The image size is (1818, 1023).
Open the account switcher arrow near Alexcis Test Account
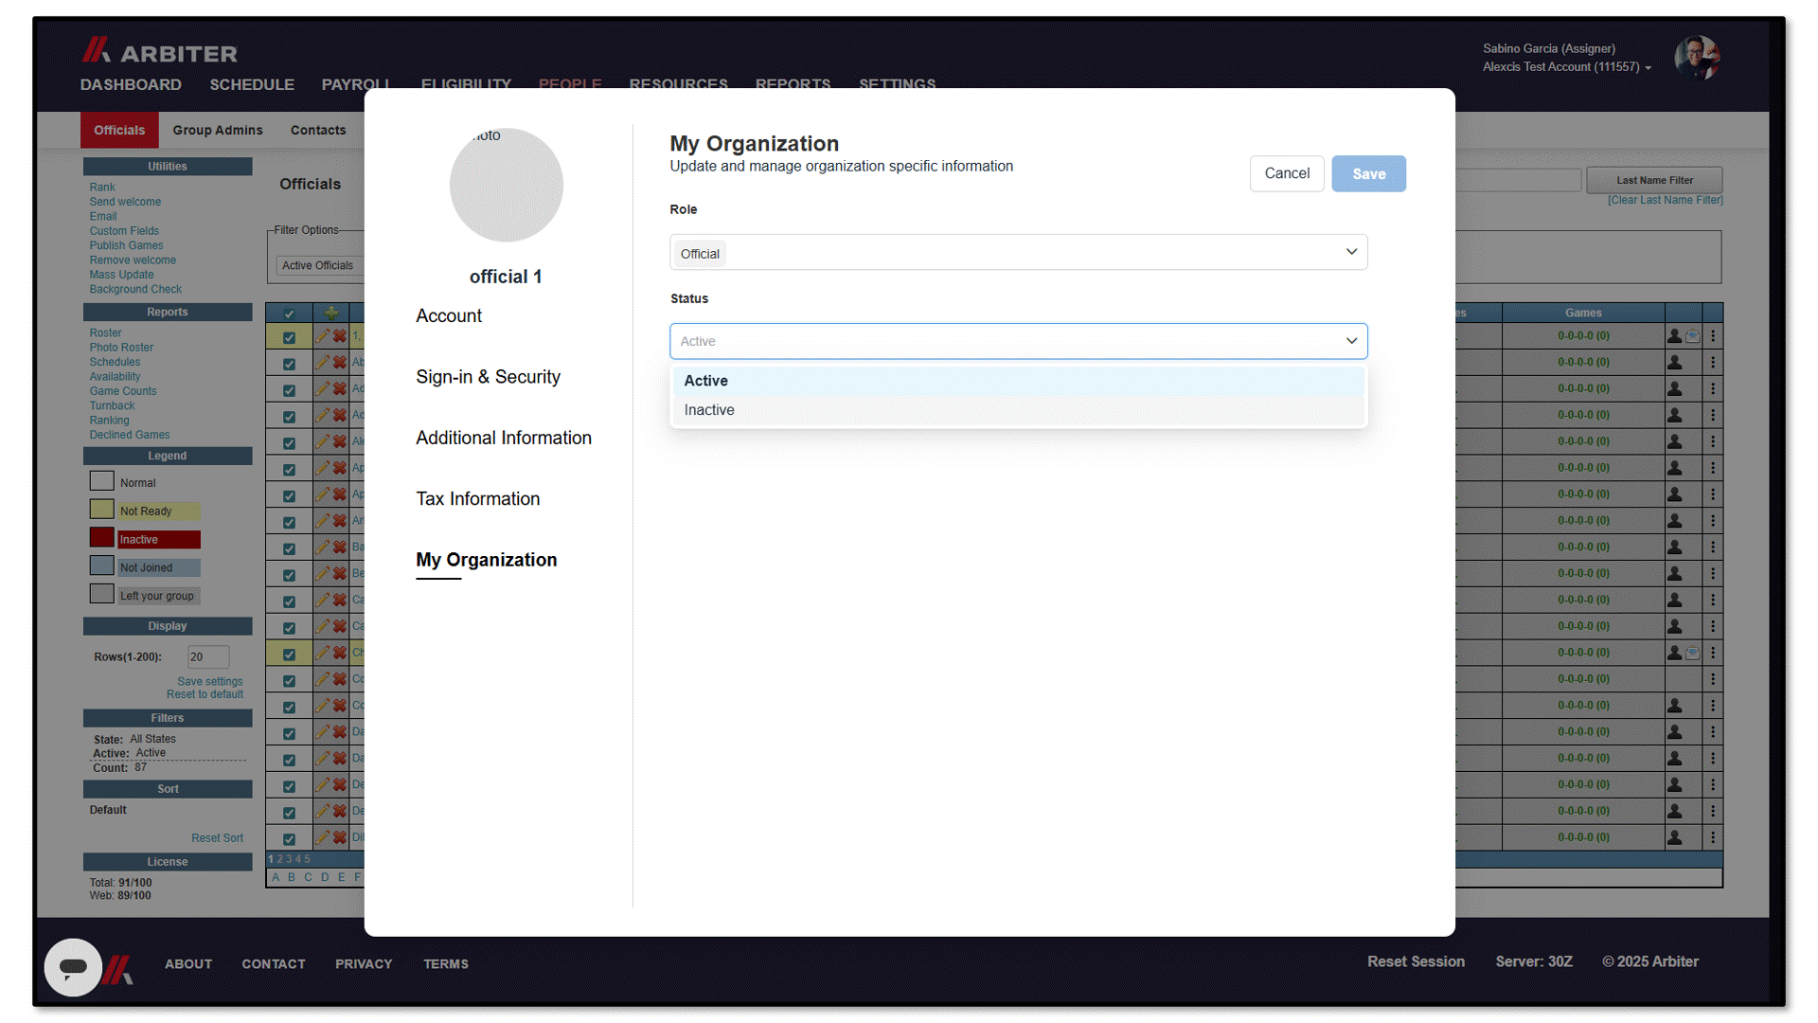point(1649,68)
